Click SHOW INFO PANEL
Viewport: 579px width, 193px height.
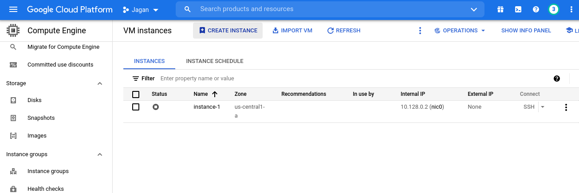pos(526,31)
